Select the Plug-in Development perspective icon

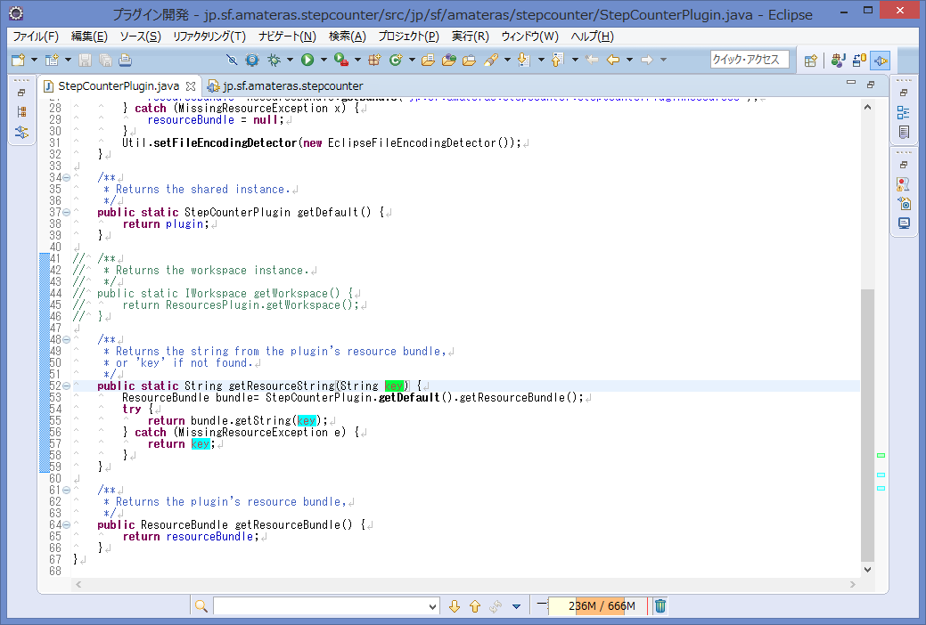click(881, 61)
